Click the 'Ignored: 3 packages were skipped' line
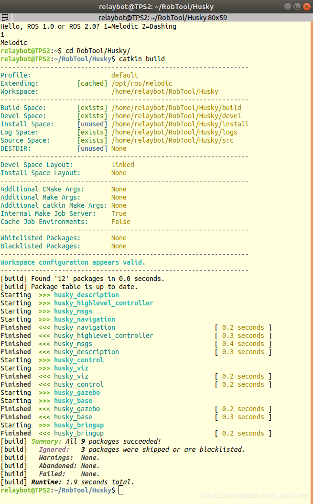Image resolution: width=313 pixels, height=504 pixels. tap(123, 450)
